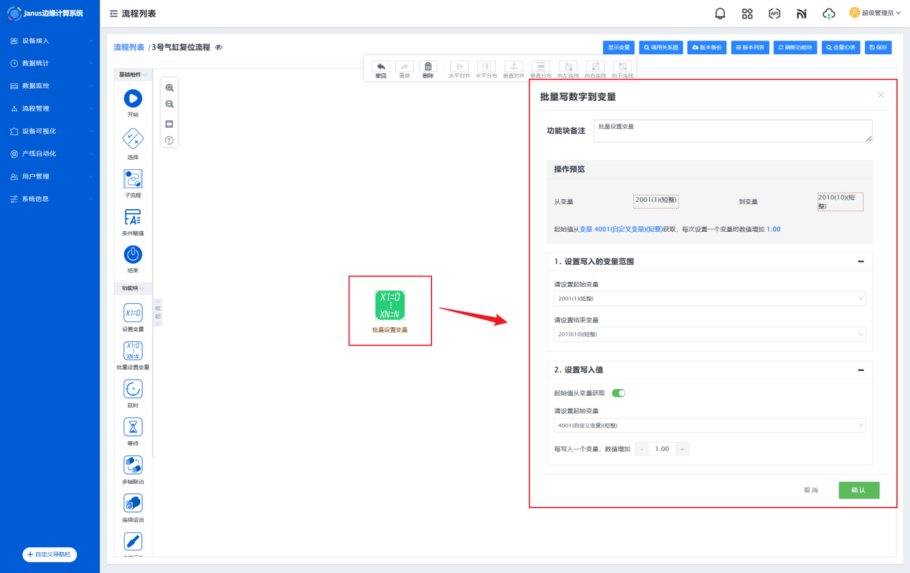Image resolution: width=910 pixels, height=573 pixels.
Task: Click the 撤回 (undo) toolbar icon
Action: click(x=381, y=67)
